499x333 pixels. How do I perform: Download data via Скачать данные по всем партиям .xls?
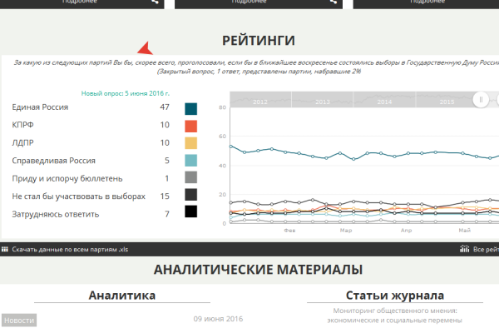click(70, 250)
